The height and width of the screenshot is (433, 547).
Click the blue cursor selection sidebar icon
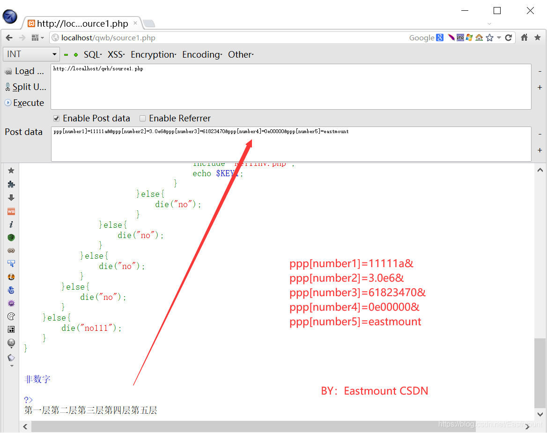click(11, 264)
